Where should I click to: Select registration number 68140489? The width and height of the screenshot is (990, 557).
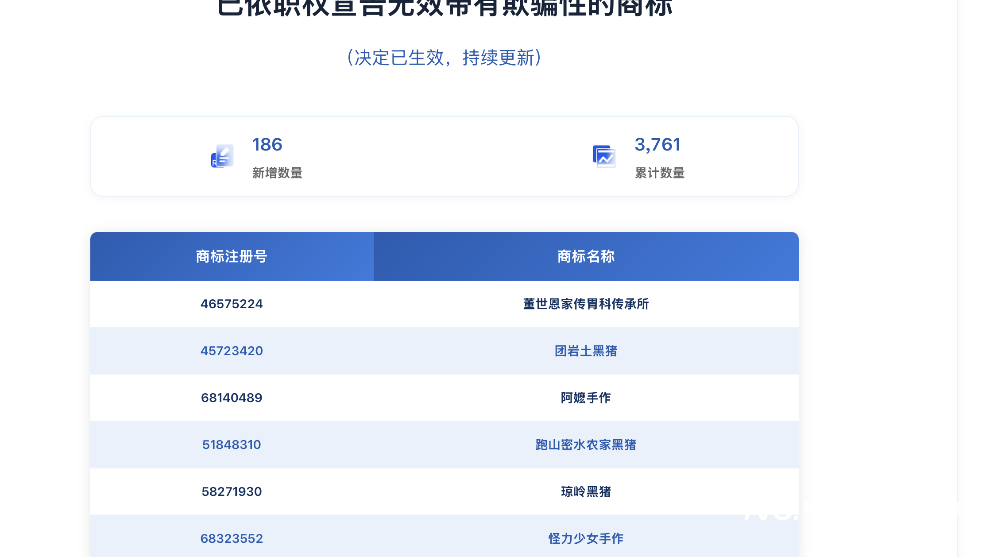[x=232, y=398]
